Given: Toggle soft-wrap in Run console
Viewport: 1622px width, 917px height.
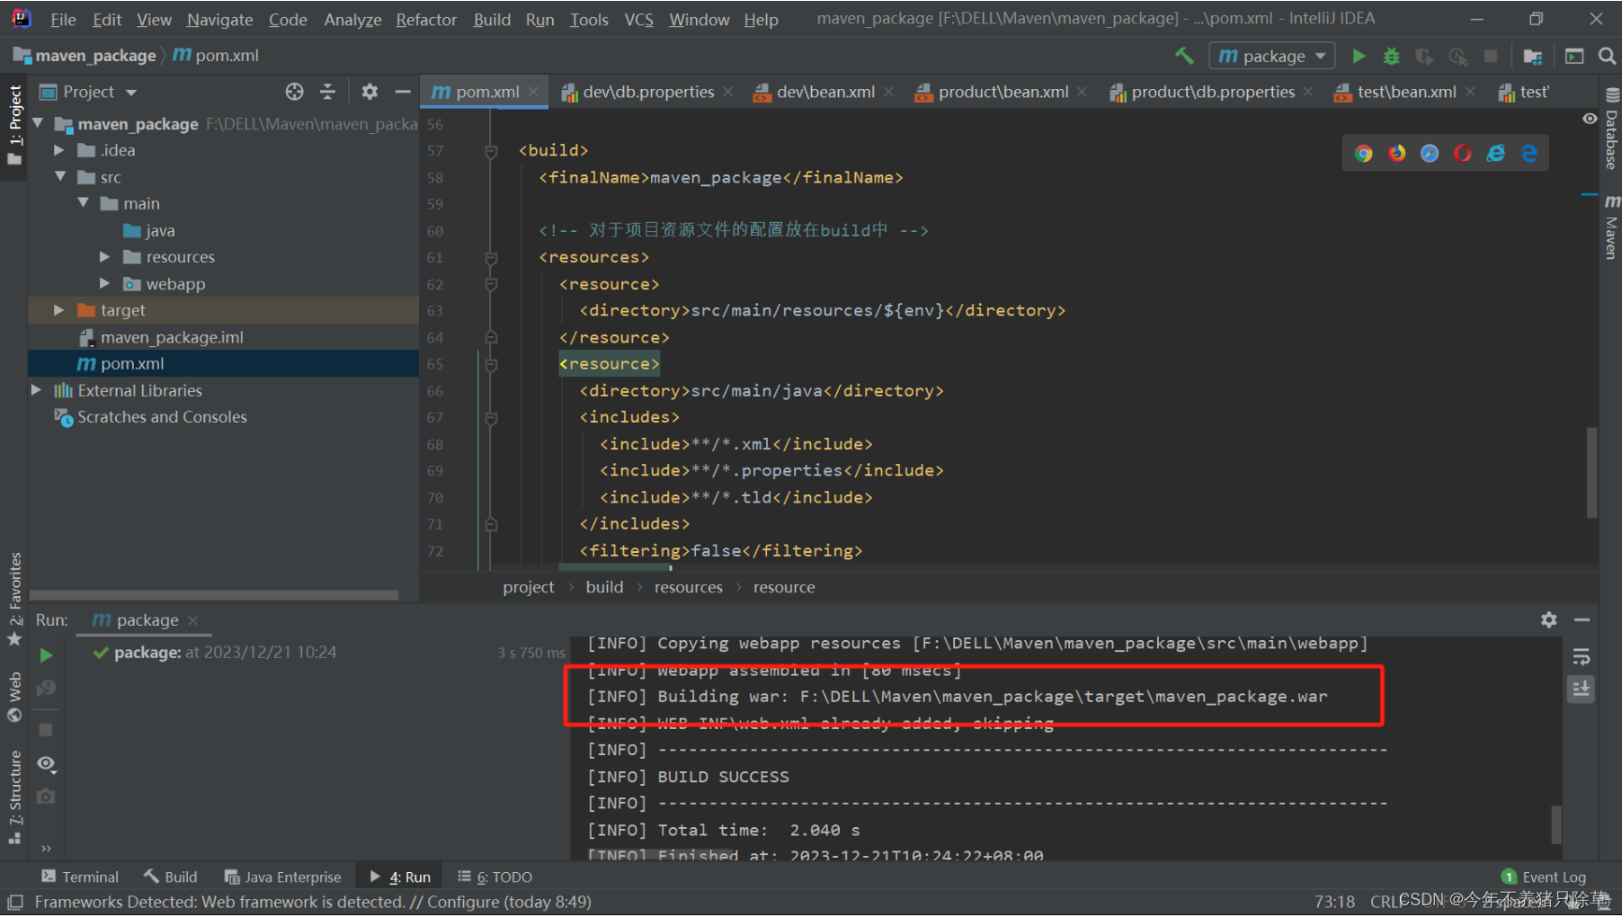Looking at the screenshot, I should pos(1582,657).
